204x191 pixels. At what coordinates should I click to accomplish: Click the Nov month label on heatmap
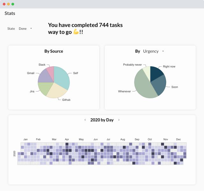[x=166, y=139]
